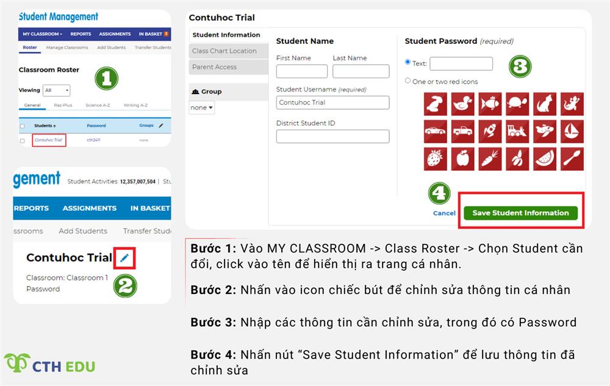Sort by the Students column header
610x386 pixels.
coord(43,126)
